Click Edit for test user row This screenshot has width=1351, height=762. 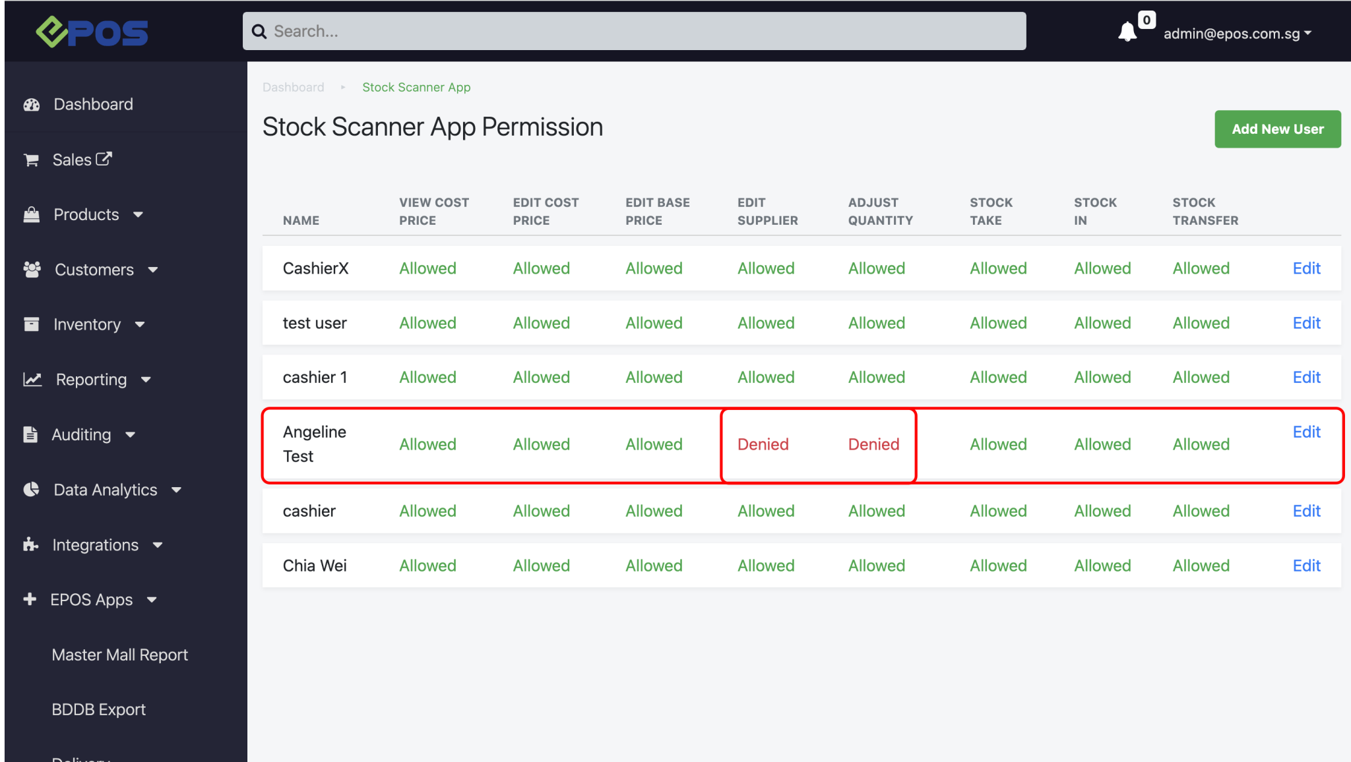1306,323
